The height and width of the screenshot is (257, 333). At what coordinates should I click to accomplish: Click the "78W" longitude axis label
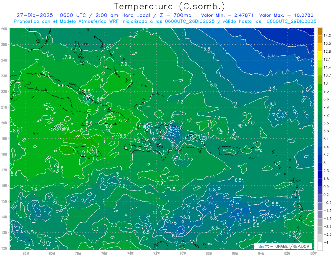pos(78,253)
